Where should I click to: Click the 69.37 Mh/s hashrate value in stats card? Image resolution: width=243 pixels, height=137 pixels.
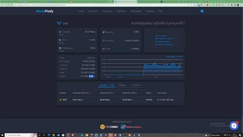pos(90,32)
